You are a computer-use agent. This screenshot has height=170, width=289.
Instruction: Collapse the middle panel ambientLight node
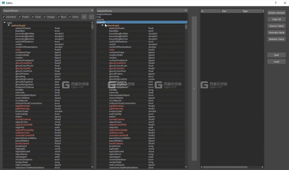(102, 25)
